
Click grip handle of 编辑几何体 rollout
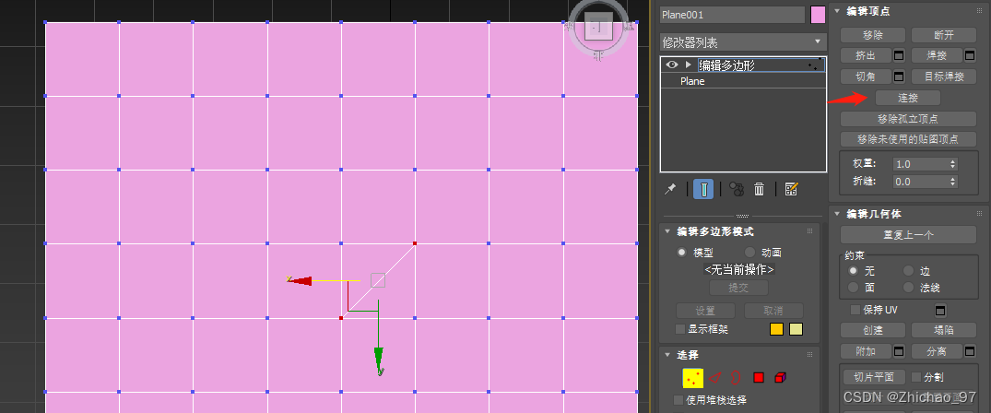(x=979, y=214)
